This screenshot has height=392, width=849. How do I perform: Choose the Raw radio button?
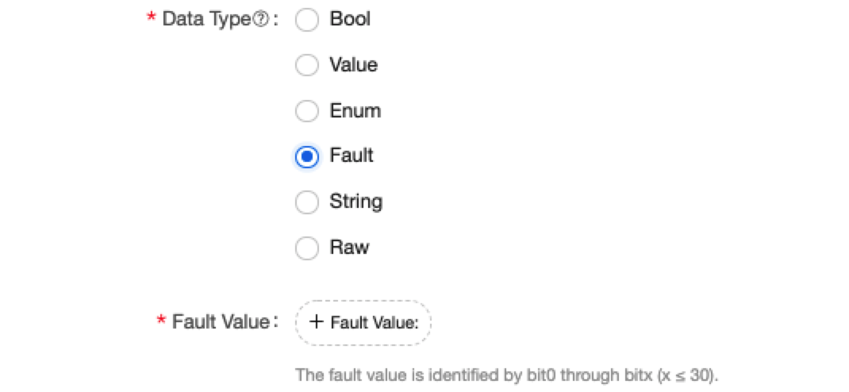coord(306,248)
